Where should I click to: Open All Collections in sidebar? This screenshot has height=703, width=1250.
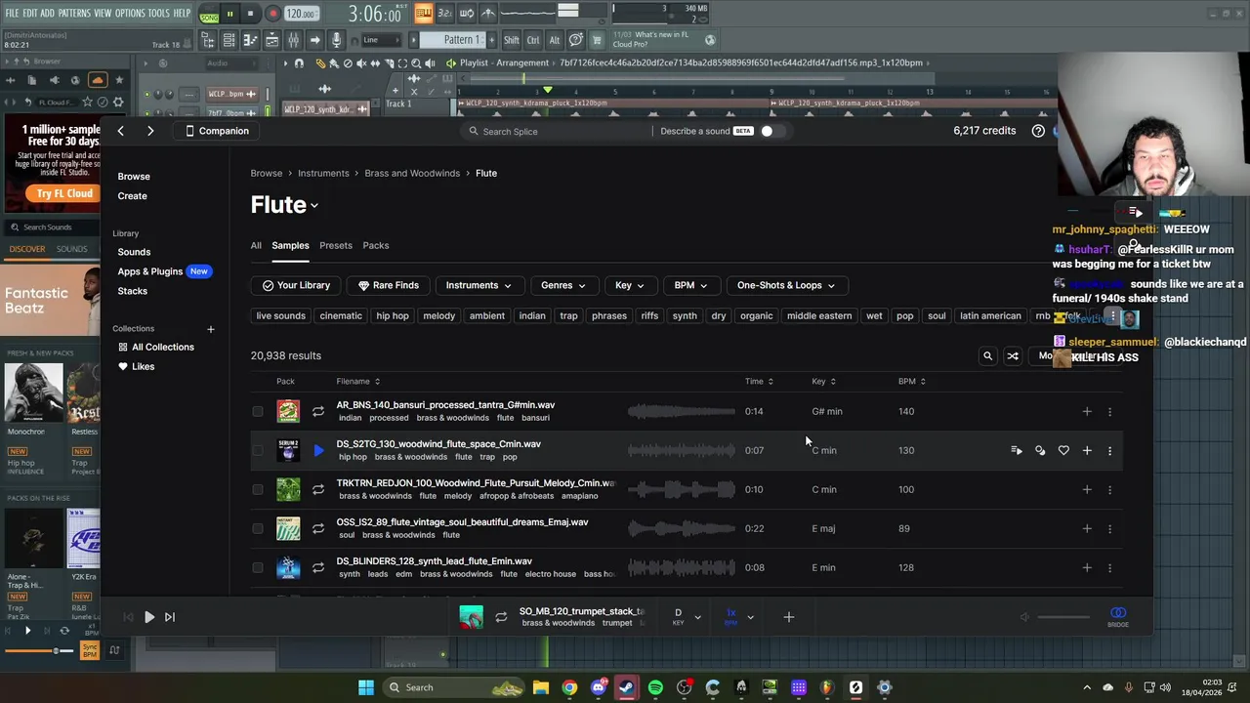pos(156,347)
